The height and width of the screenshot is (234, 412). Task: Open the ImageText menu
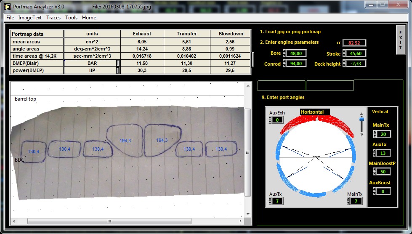pyautogui.click(x=30, y=18)
